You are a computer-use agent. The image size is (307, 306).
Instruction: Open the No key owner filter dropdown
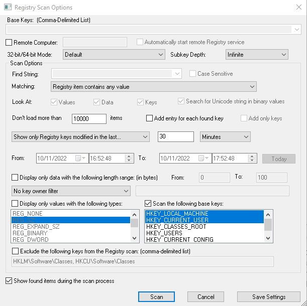[71, 191]
